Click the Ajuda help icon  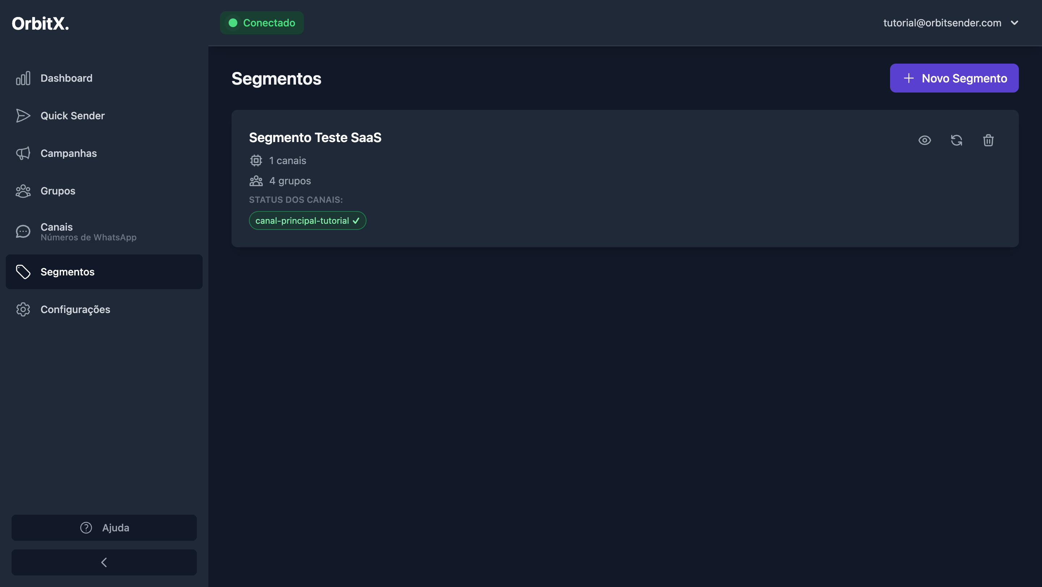85,528
